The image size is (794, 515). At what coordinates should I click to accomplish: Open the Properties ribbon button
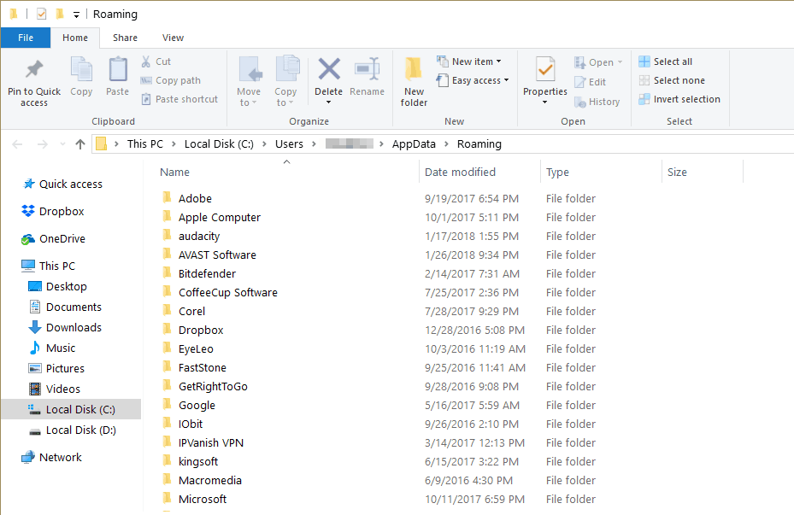click(x=545, y=81)
